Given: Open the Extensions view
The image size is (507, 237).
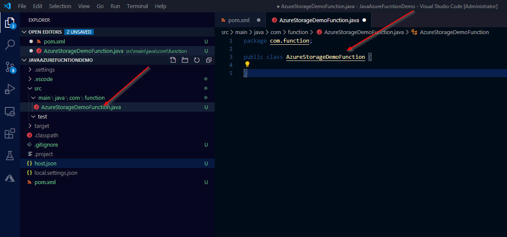Looking at the screenshot, I should [x=10, y=134].
